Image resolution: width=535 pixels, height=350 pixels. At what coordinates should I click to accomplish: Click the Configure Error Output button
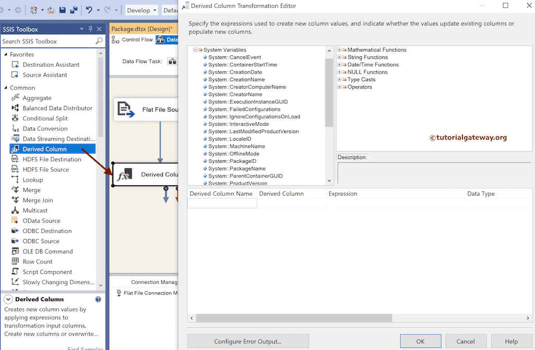point(248,341)
